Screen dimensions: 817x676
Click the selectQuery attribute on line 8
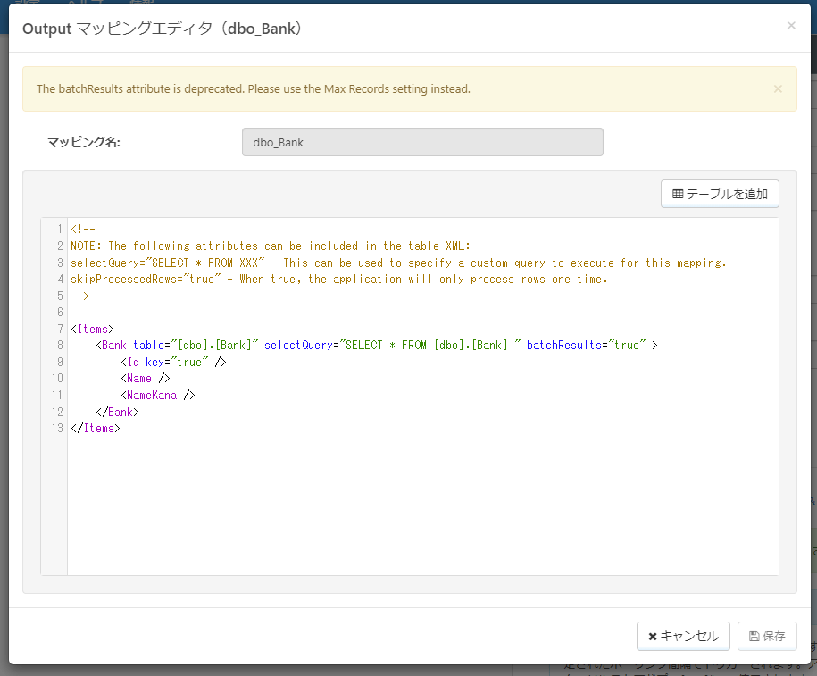[x=297, y=345]
